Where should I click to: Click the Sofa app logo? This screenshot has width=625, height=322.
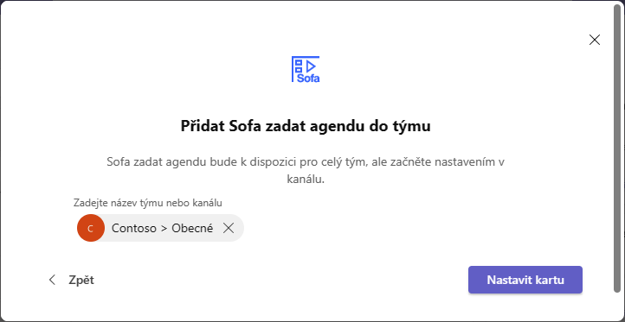pyautogui.click(x=306, y=69)
